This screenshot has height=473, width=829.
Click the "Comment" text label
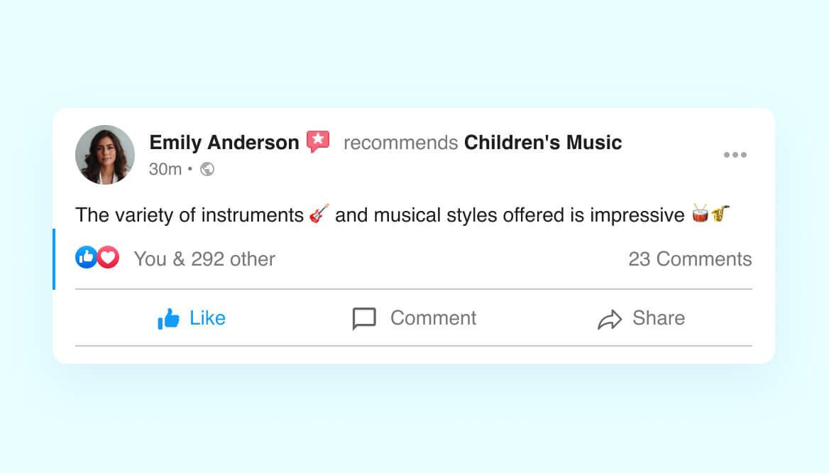click(433, 318)
